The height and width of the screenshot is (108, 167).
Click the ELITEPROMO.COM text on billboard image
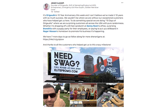tap(66, 71)
